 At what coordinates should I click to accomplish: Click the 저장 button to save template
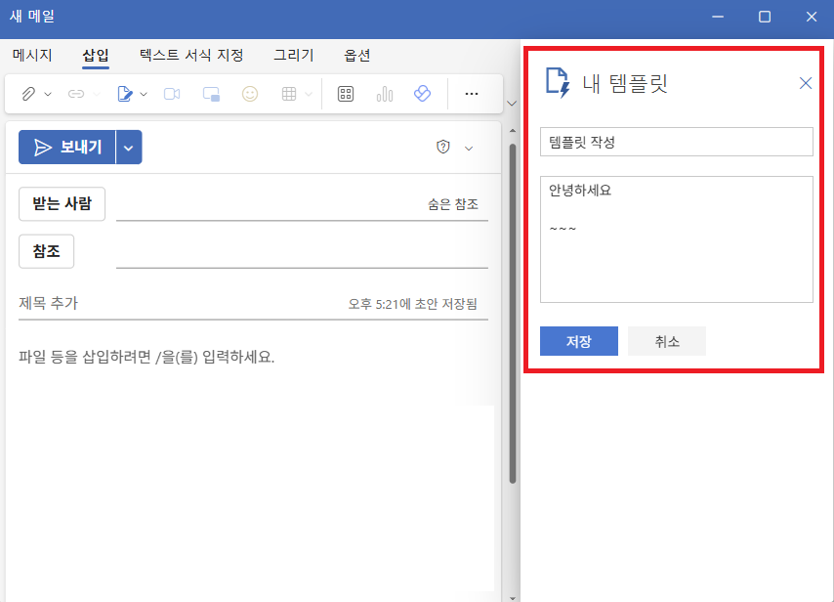tap(578, 340)
